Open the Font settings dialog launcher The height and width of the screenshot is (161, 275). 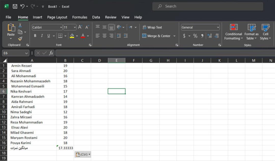[90, 45]
